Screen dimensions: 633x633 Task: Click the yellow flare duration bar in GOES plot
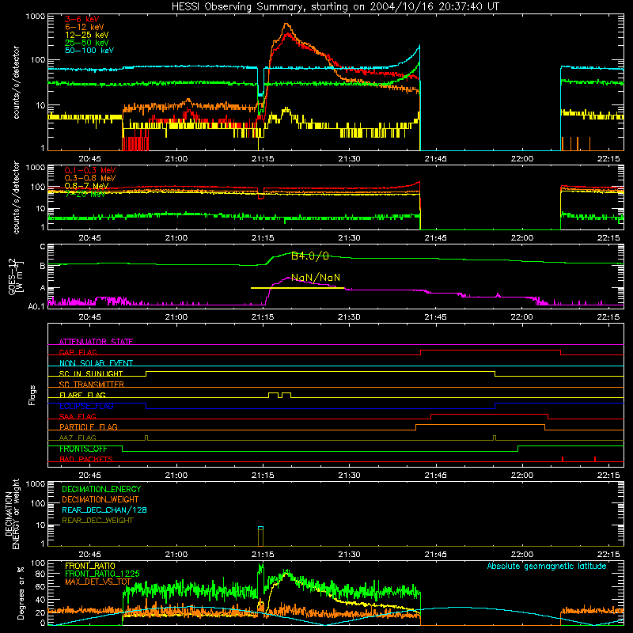(298, 288)
